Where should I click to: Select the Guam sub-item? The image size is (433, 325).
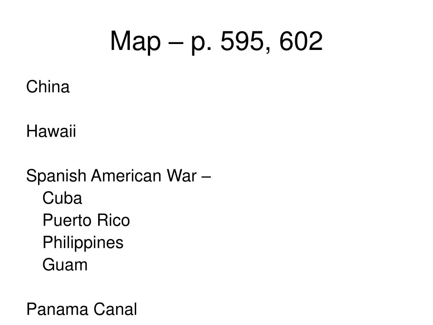pyautogui.click(x=65, y=265)
